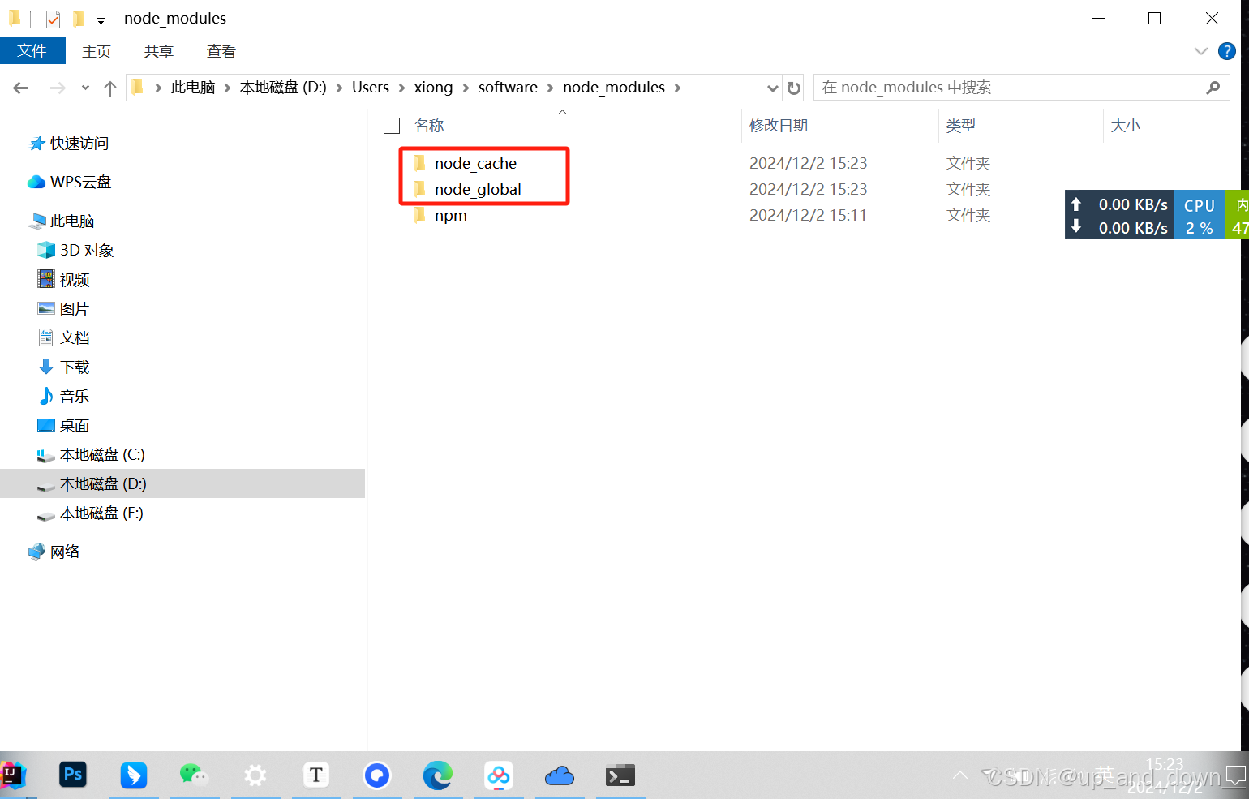Open recent locations dropdown arrow
1249x799 pixels.
click(85, 88)
